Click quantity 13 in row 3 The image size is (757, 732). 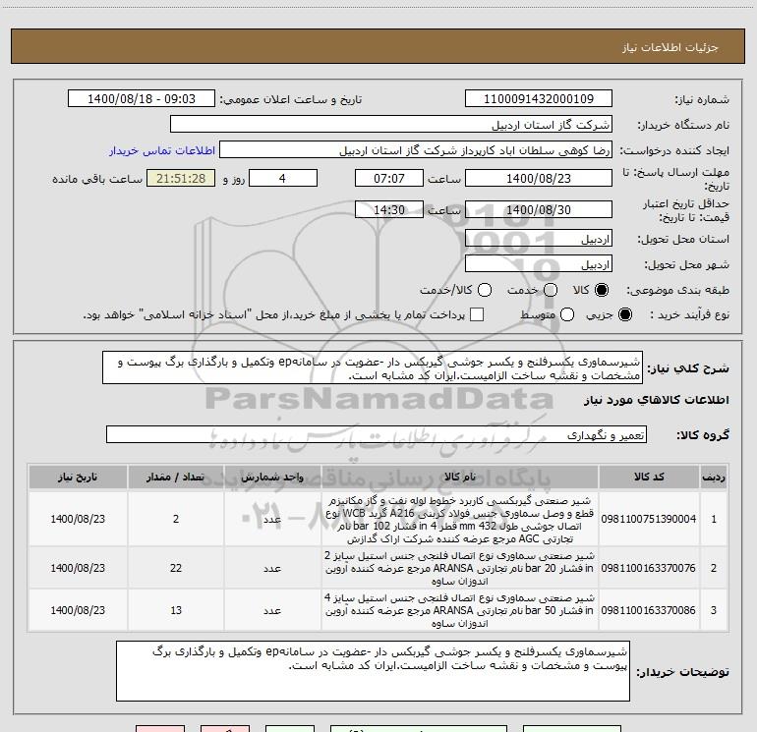coord(176,610)
